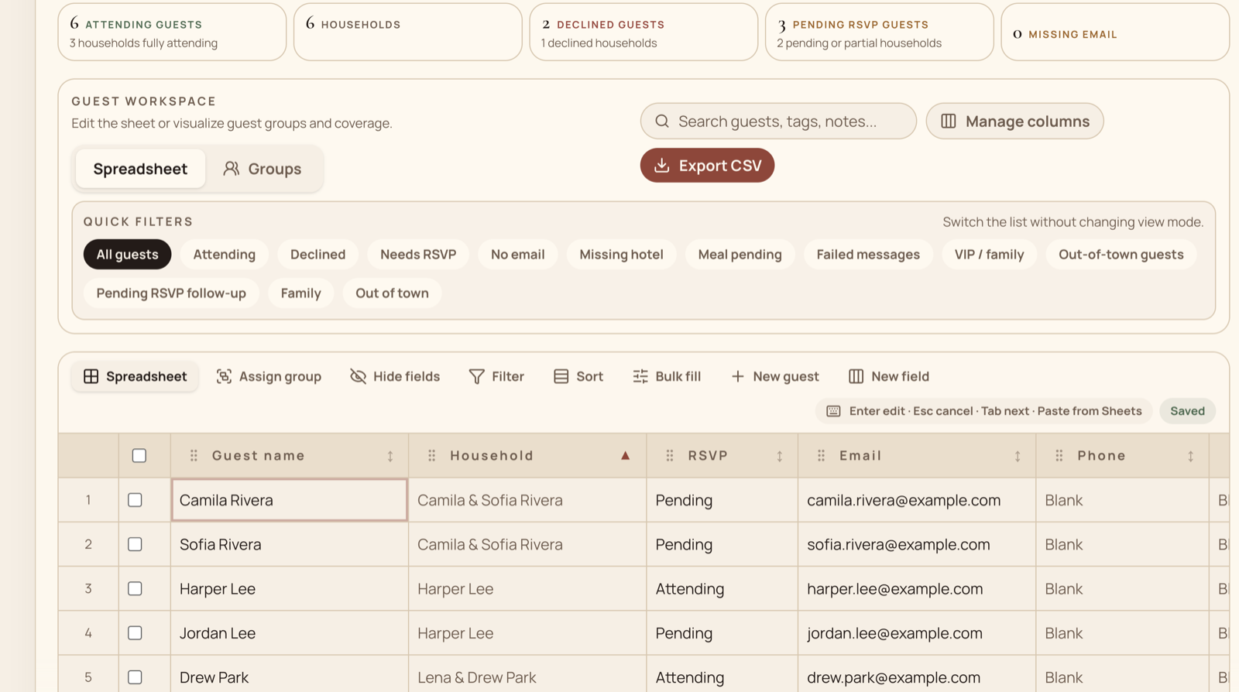Check the Jordan Lee row checkbox
1239x692 pixels.
(x=135, y=633)
